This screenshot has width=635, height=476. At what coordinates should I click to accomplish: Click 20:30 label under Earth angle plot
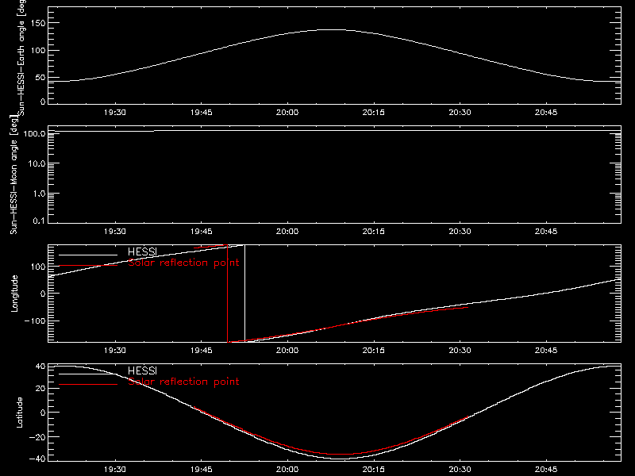click(460, 113)
